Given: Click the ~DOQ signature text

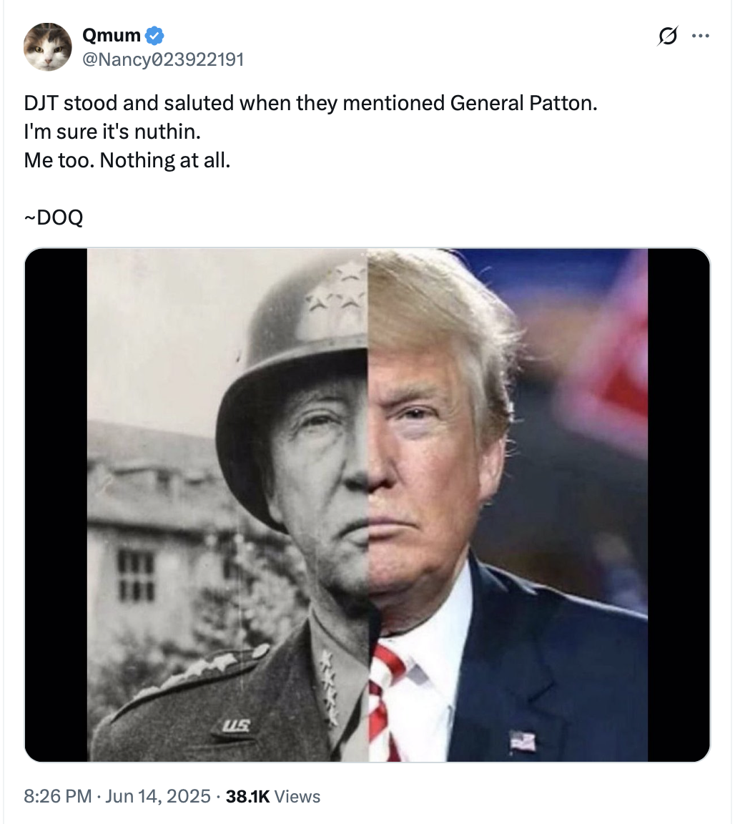Looking at the screenshot, I should click(x=54, y=217).
